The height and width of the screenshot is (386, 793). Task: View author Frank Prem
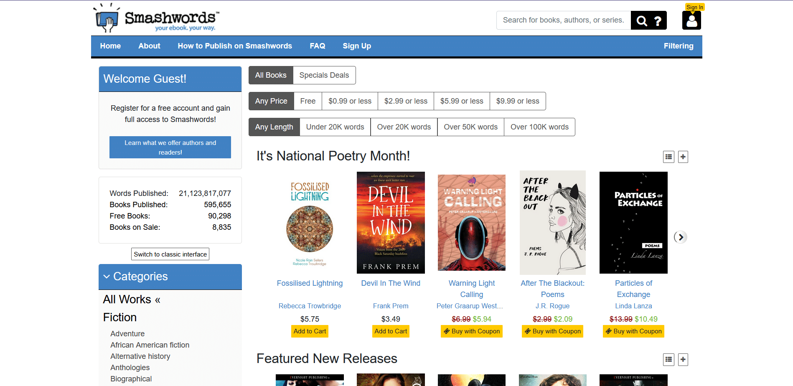coord(391,306)
